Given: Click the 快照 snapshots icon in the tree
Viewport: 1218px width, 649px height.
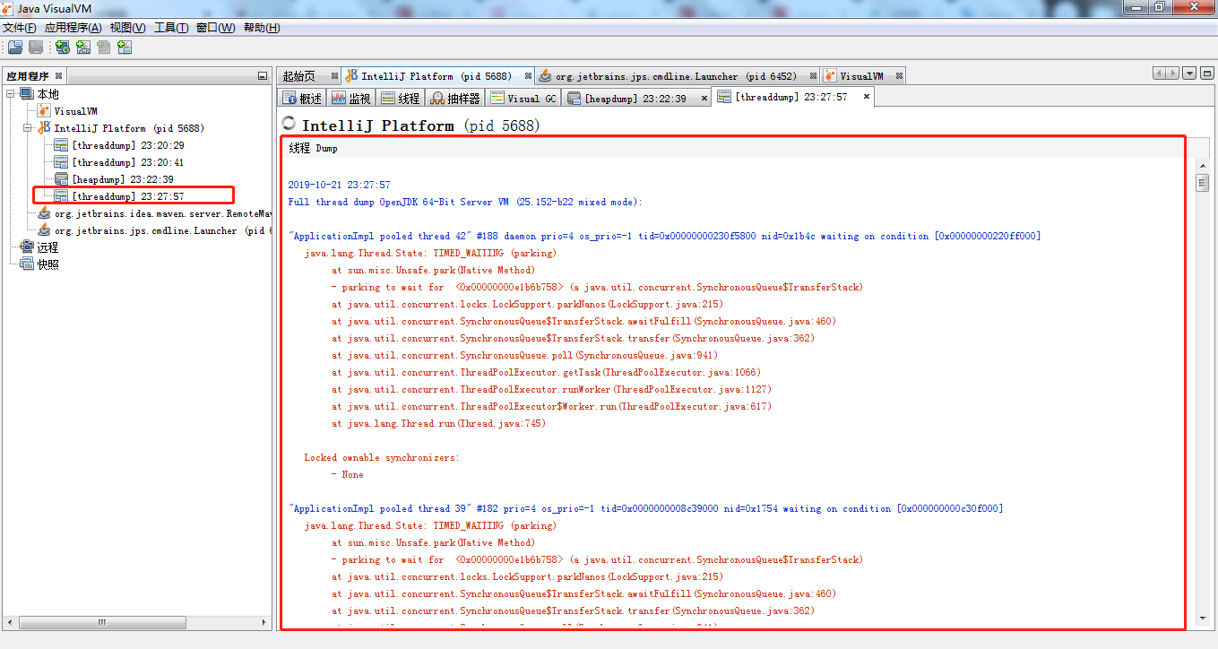Looking at the screenshot, I should 27,264.
